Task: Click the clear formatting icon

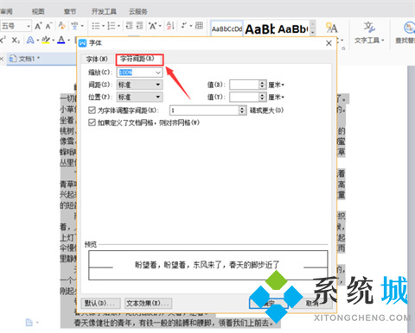Action: [x=61, y=26]
